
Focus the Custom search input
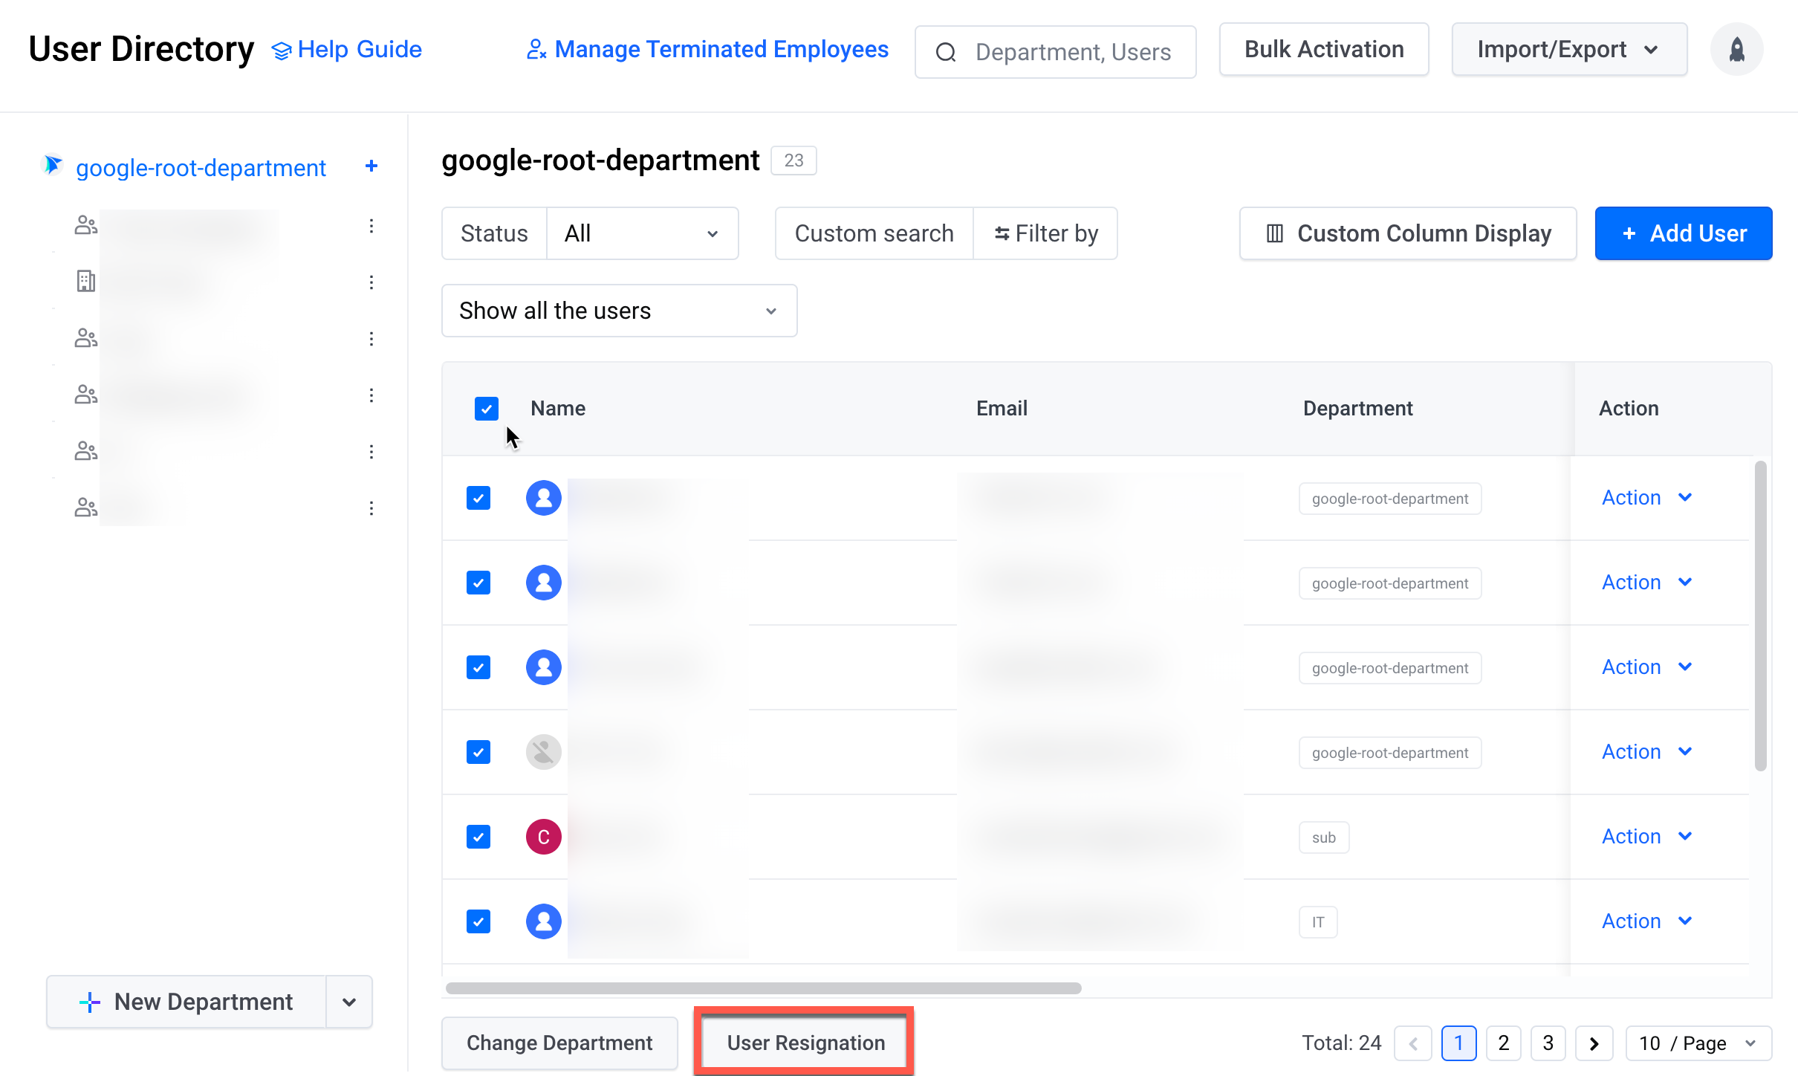tap(874, 233)
